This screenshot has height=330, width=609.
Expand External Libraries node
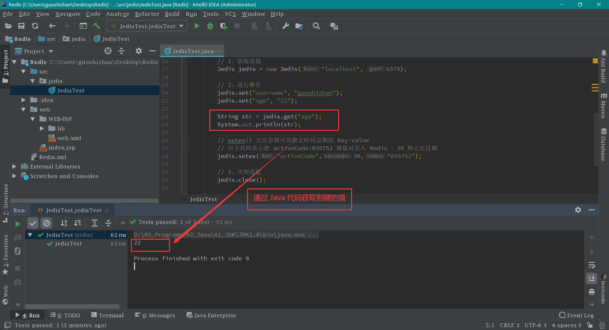point(14,167)
